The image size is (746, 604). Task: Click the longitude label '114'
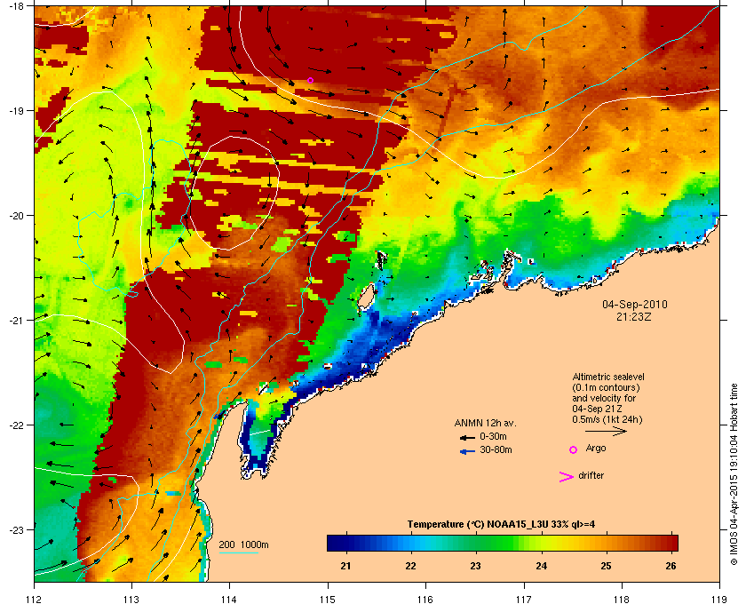point(229,599)
